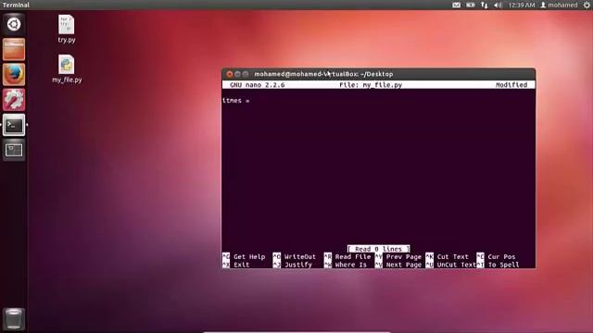Click the 'Get Help' shortcut label
593x333 pixels.
[249, 257]
